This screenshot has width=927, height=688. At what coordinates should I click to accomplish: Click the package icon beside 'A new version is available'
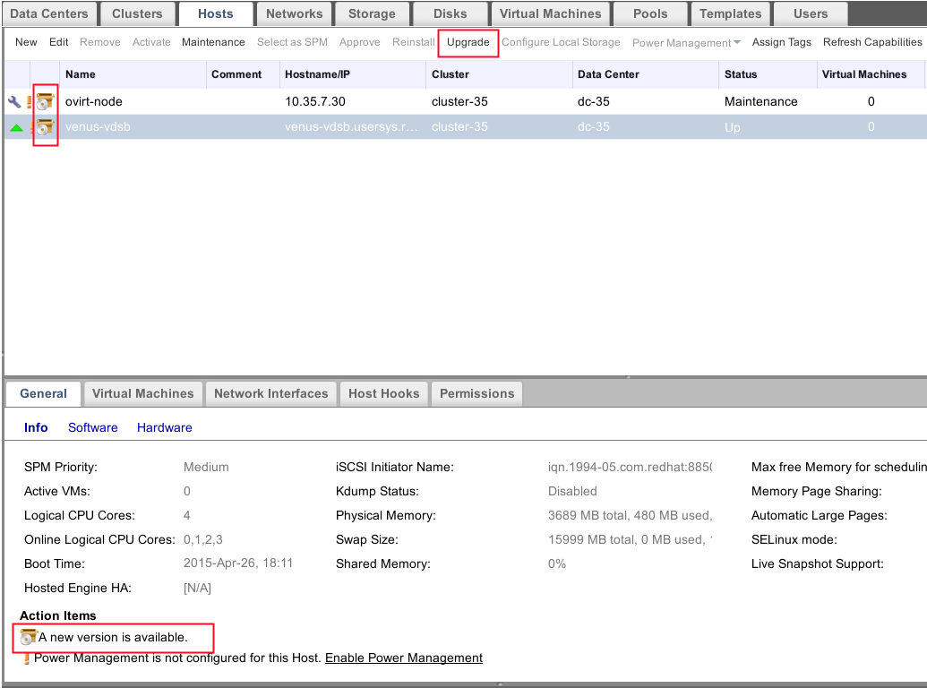[x=29, y=637]
